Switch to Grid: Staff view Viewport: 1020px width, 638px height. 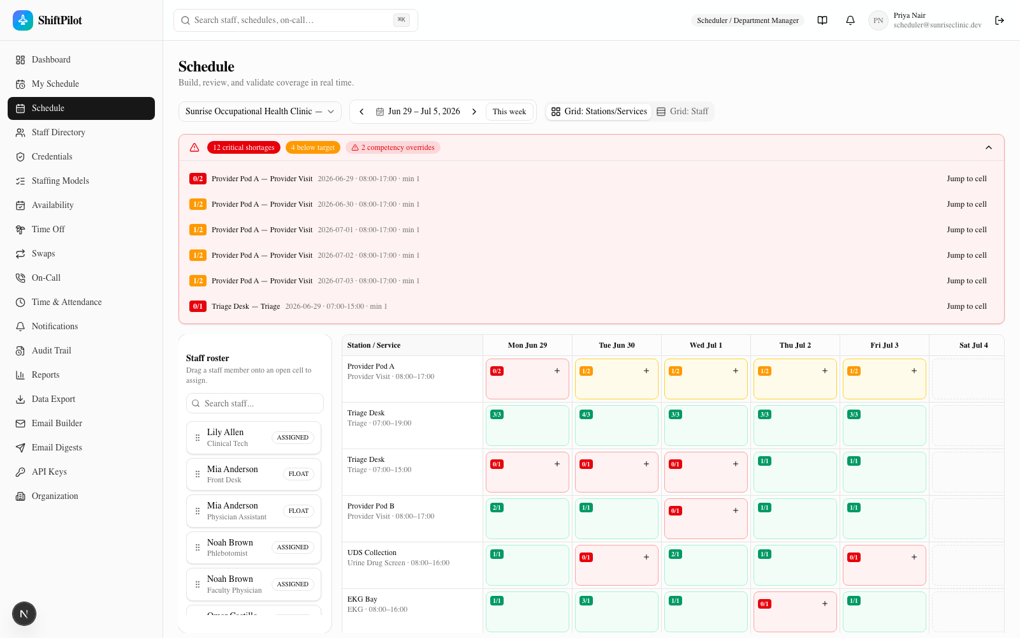683,112
